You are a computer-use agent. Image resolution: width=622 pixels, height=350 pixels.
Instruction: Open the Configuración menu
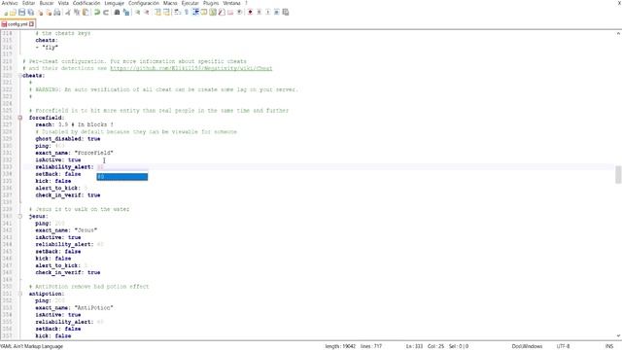(x=143, y=3)
